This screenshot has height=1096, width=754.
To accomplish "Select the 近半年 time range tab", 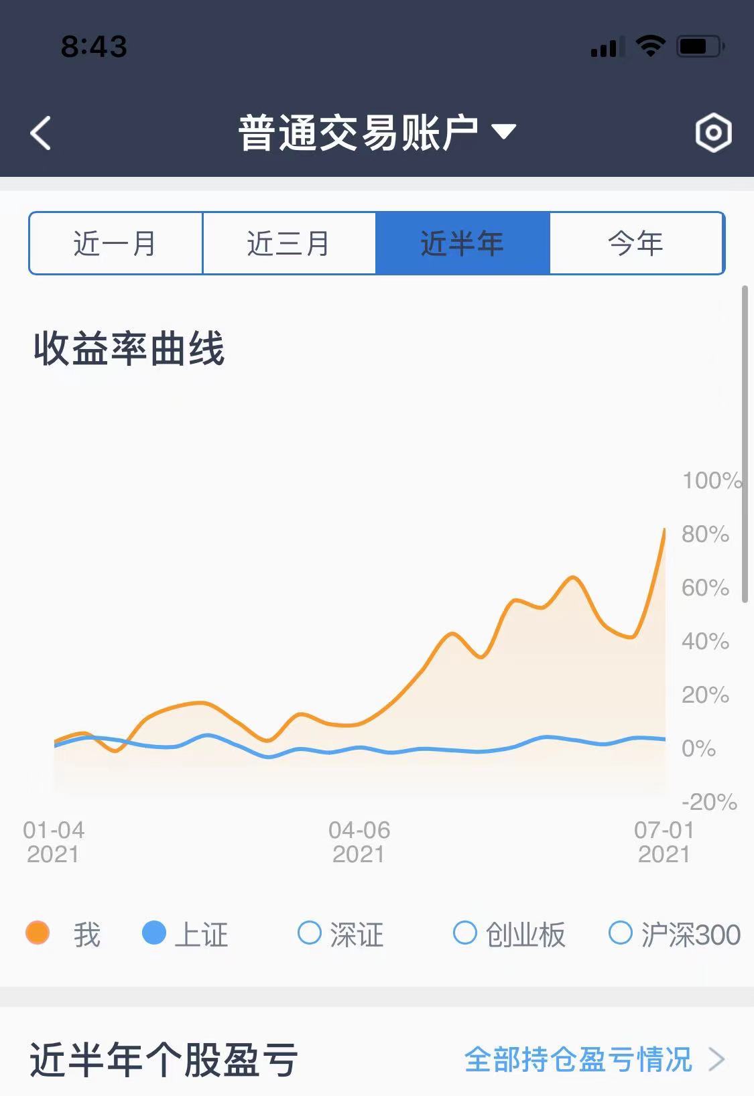I will [x=462, y=243].
